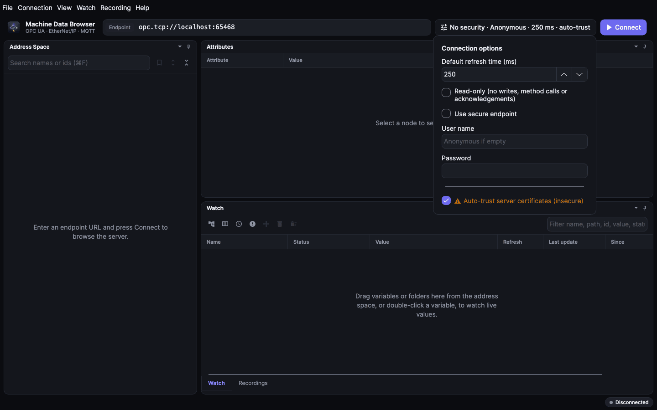Click the Connect button
This screenshot has height=410, width=657.
pyautogui.click(x=623, y=27)
